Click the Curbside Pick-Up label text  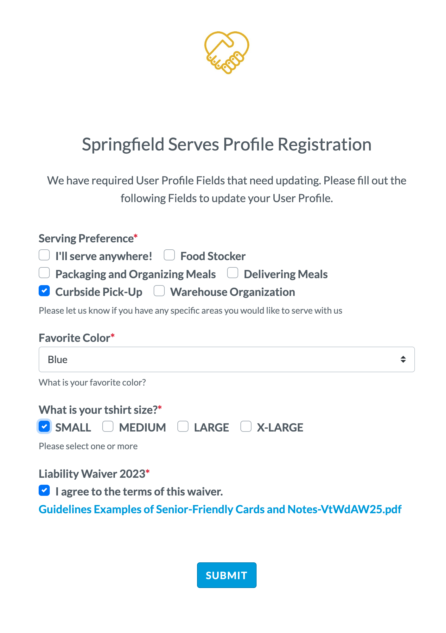[x=99, y=292]
